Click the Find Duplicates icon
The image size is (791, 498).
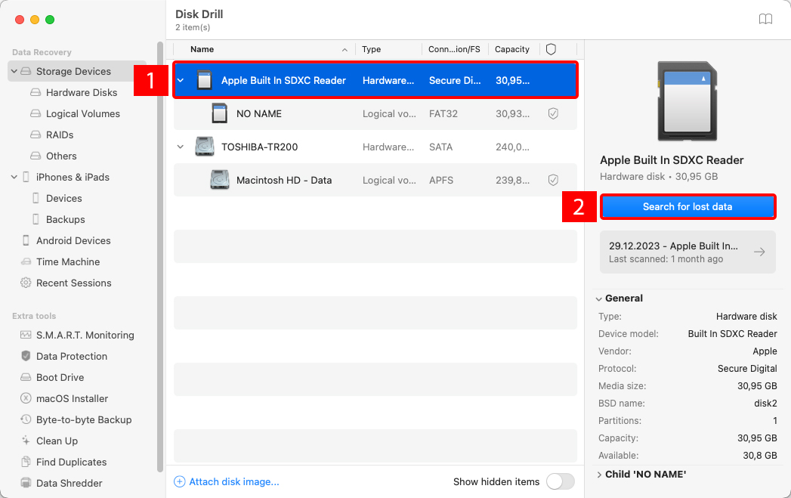point(26,462)
